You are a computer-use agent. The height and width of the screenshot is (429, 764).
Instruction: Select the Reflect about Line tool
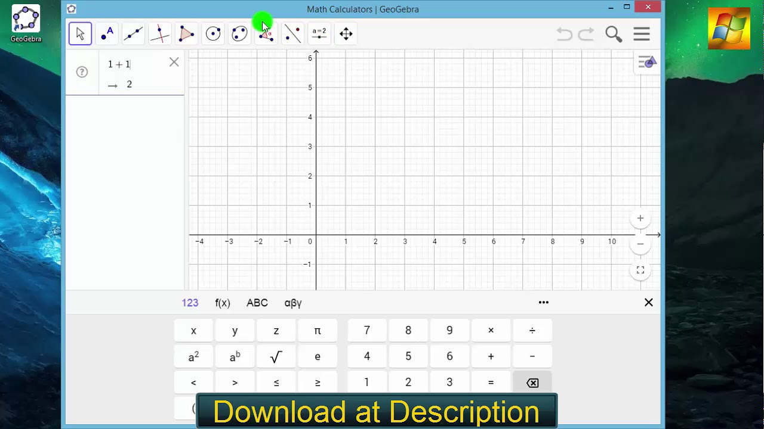coord(292,34)
